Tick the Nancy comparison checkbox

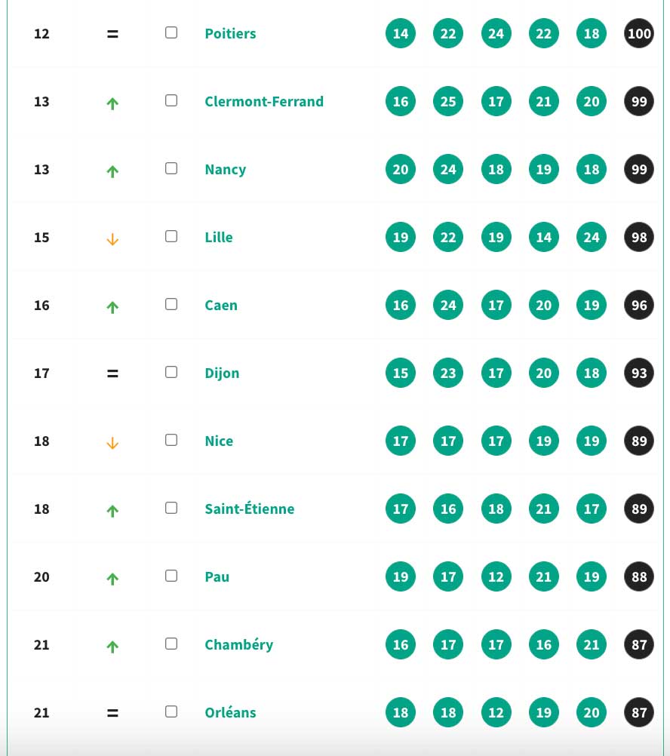(171, 168)
